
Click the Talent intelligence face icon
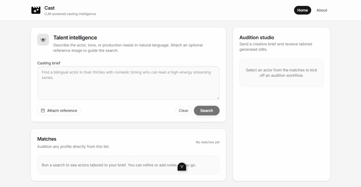pyautogui.click(x=43, y=40)
